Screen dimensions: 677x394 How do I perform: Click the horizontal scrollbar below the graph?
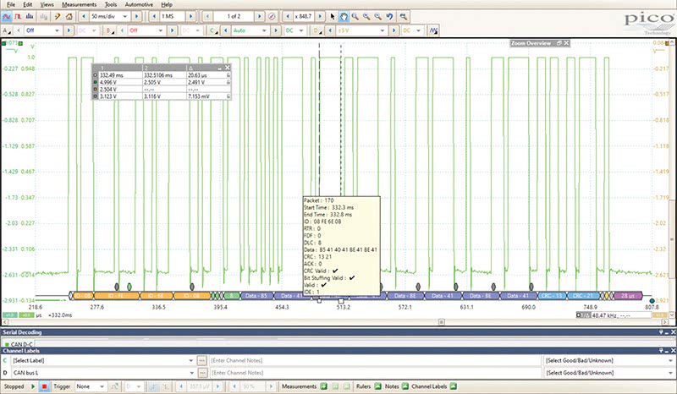click(335, 322)
